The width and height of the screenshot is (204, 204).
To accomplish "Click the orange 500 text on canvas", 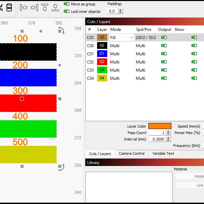I will 20,142.
